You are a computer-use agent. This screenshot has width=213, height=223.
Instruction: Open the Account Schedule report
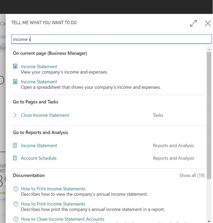click(x=39, y=158)
